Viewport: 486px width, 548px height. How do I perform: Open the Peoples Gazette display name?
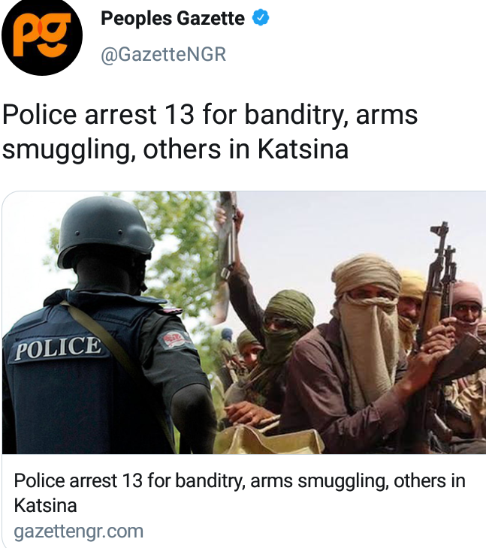point(173,18)
